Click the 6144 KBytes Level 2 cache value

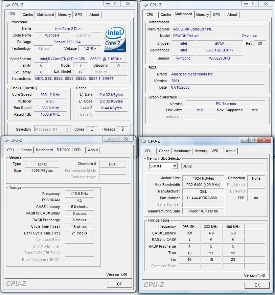coord(111,108)
